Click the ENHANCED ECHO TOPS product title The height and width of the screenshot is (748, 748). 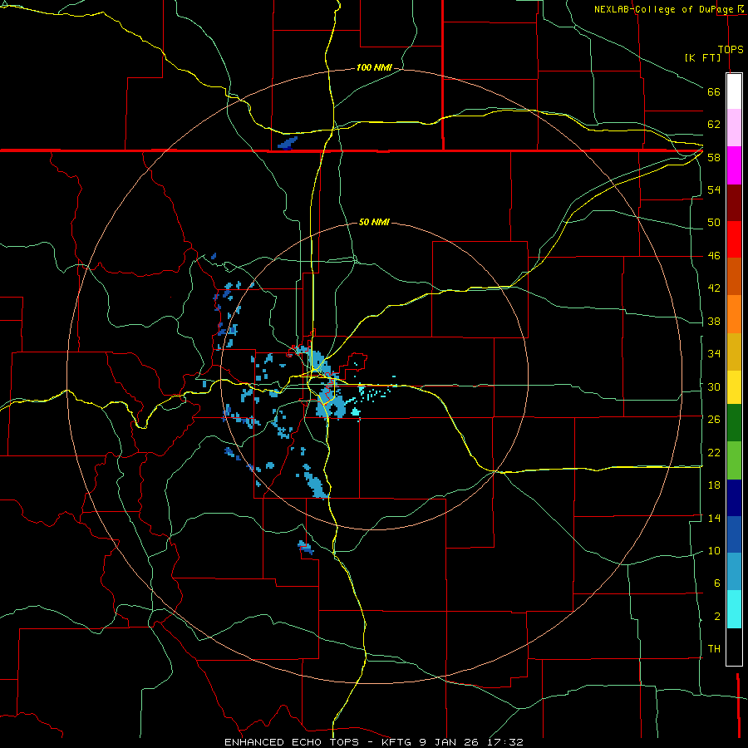click(292, 742)
